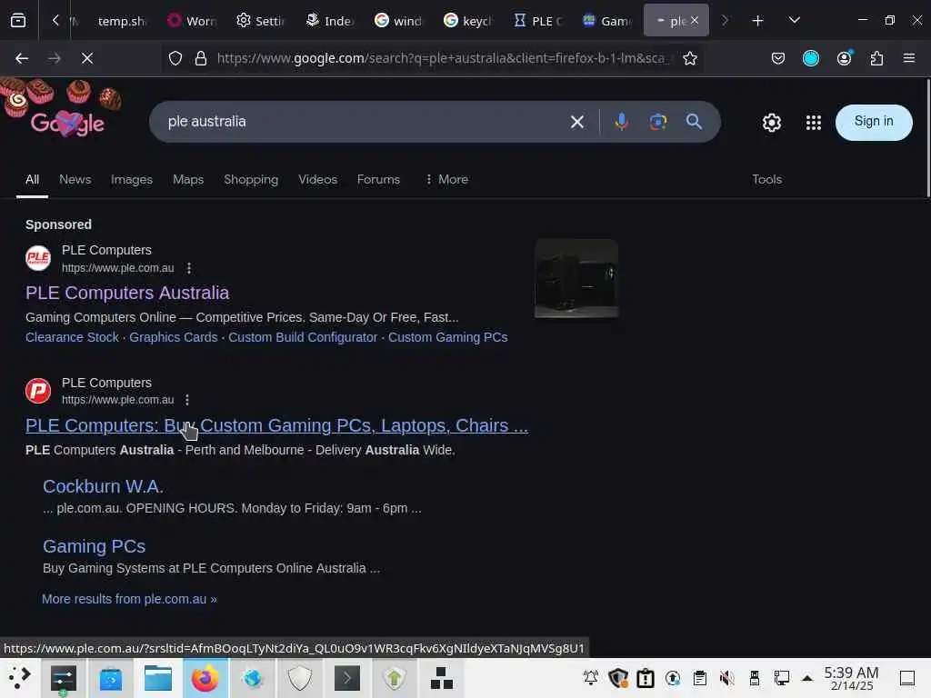This screenshot has width=931, height=698.
Task: Click the cyan circular extension icon
Action: point(810,58)
